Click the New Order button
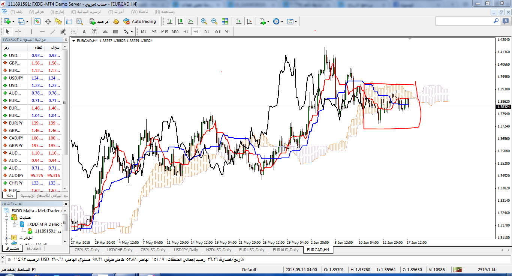Screen dimensions: 512x276 click(99, 21)
